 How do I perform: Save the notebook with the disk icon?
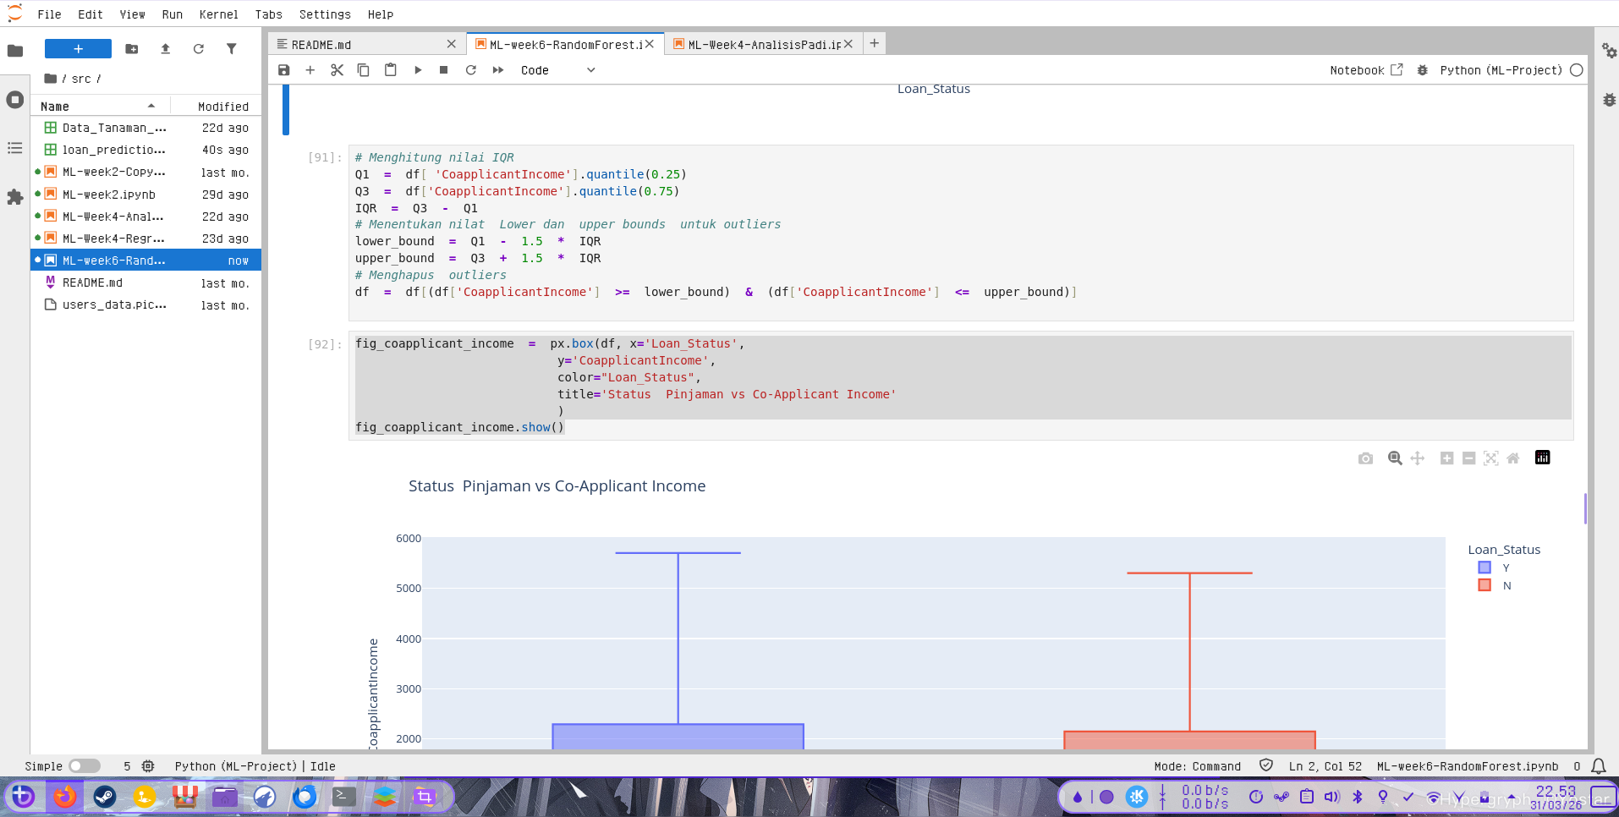(x=284, y=70)
